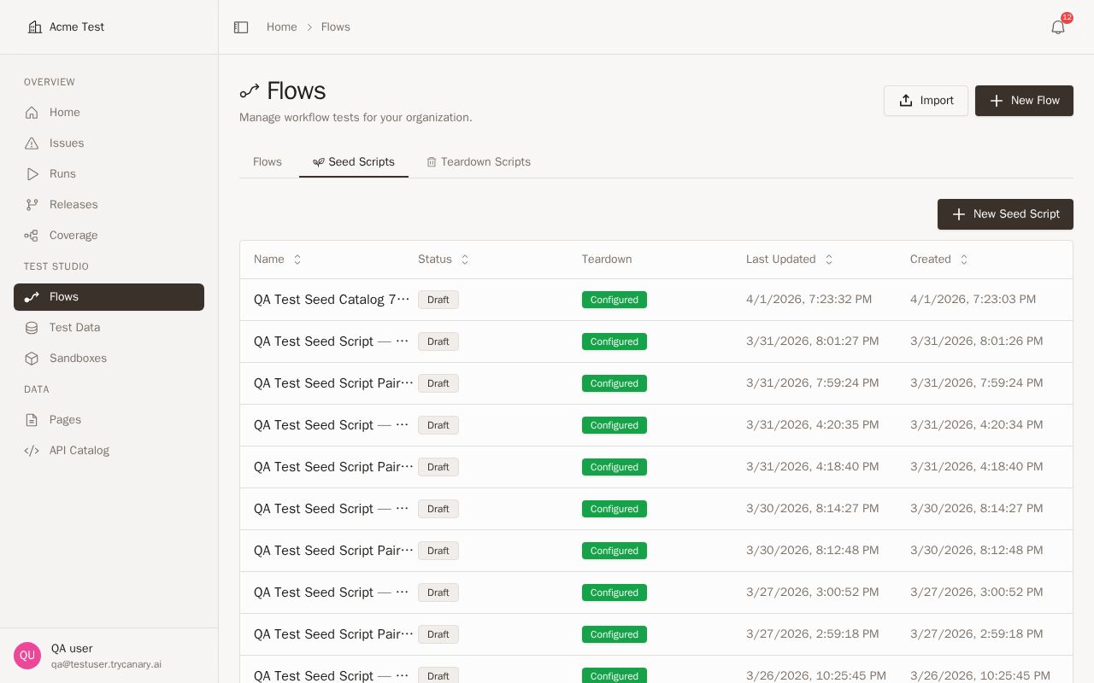Click last updated 3/27/2026, 3:00:52 PM
The width and height of the screenshot is (1094, 683).
click(812, 593)
